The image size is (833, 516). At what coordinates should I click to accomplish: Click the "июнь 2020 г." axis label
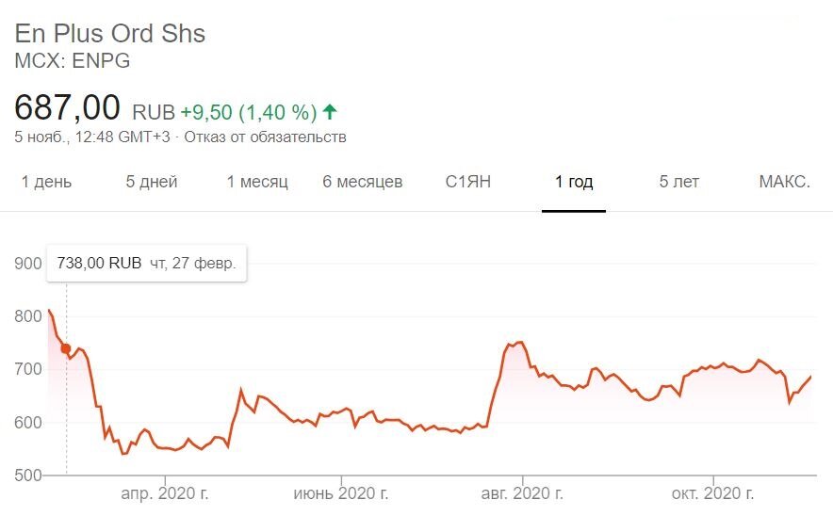(341, 492)
